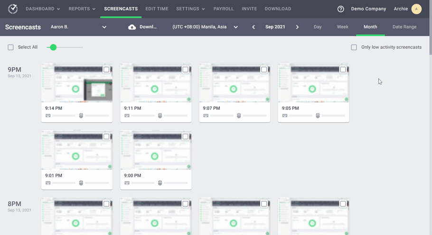Go to next month arrow
The height and width of the screenshot is (235, 432).
coord(297,27)
